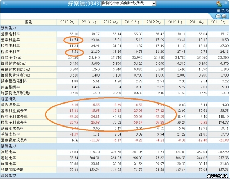Select the 流動比率 row label

point(8,152)
